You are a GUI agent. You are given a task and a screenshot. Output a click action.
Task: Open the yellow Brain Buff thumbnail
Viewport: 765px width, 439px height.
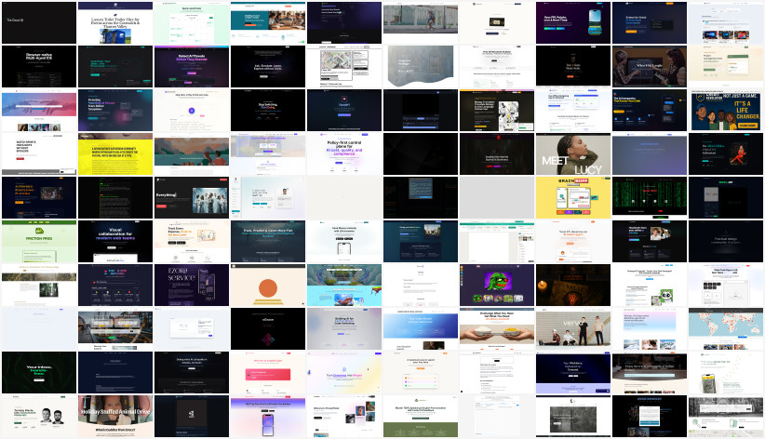(x=573, y=197)
